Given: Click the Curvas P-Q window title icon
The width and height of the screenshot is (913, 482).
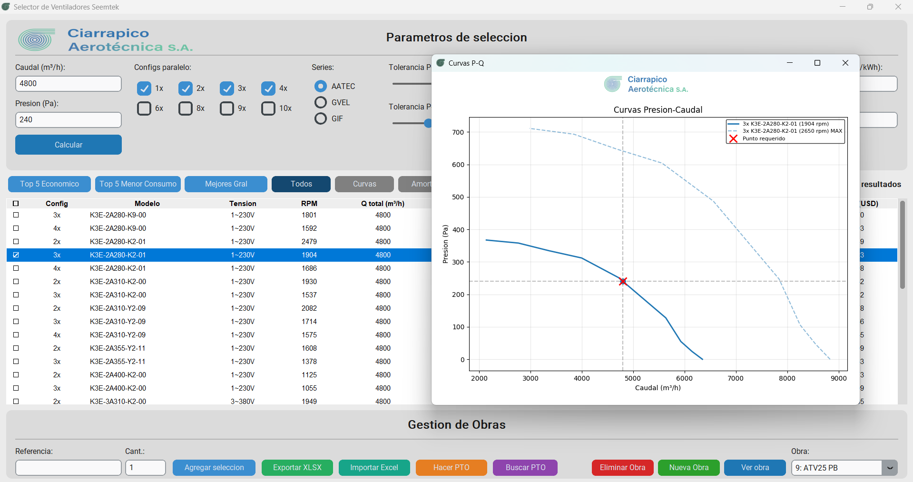Looking at the screenshot, I should tap(441, 63).
